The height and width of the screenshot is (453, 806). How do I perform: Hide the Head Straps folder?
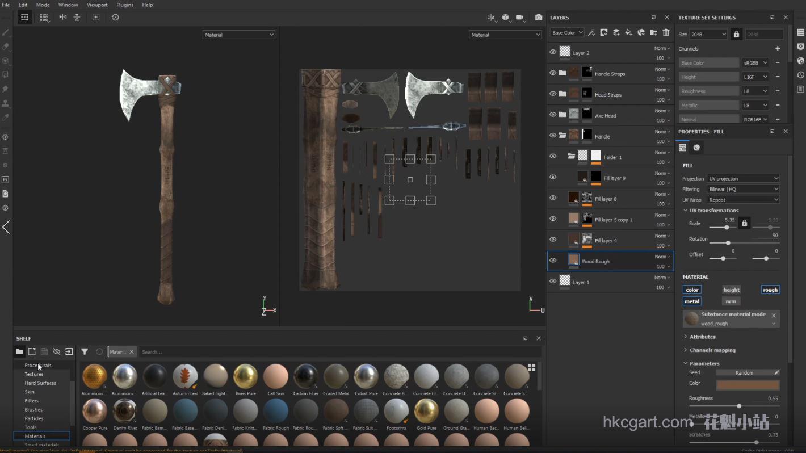[x=553, y=94]
